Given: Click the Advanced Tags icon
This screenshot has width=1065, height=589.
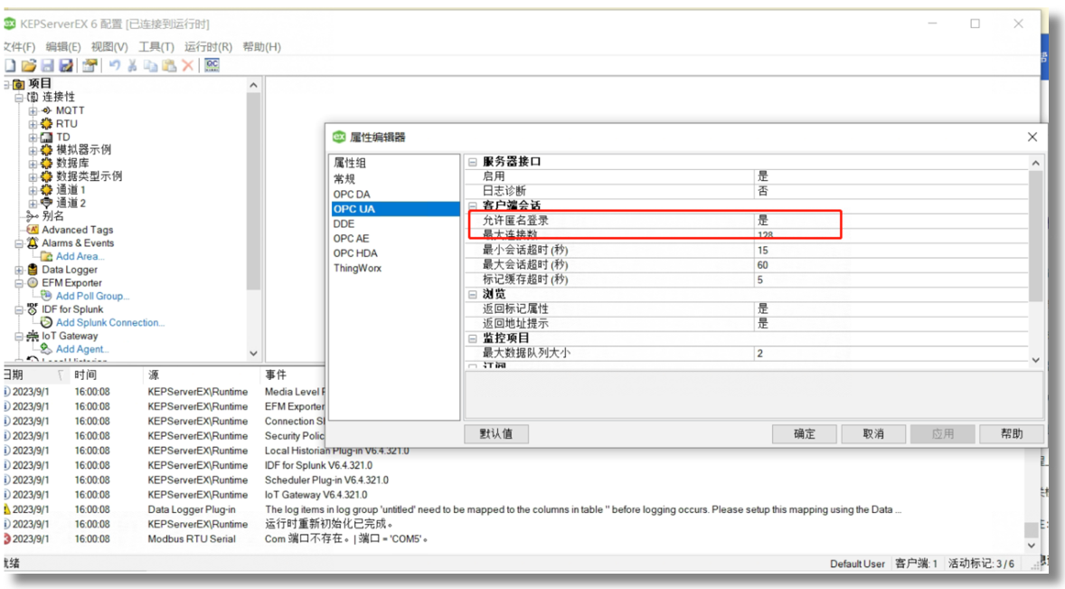Looking at the screenshot, I should (33, 230).
